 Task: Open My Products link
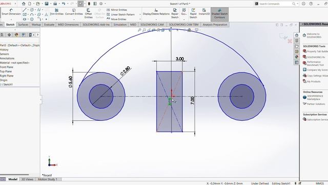[x=314, y=81]
